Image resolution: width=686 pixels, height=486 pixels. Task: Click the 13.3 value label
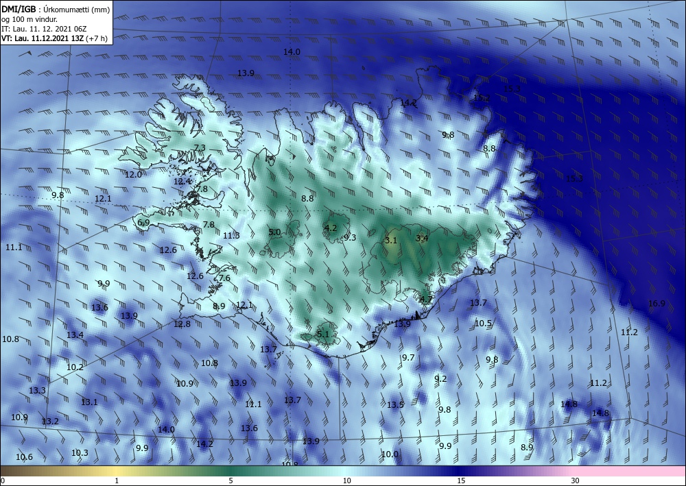click(37, 390)
